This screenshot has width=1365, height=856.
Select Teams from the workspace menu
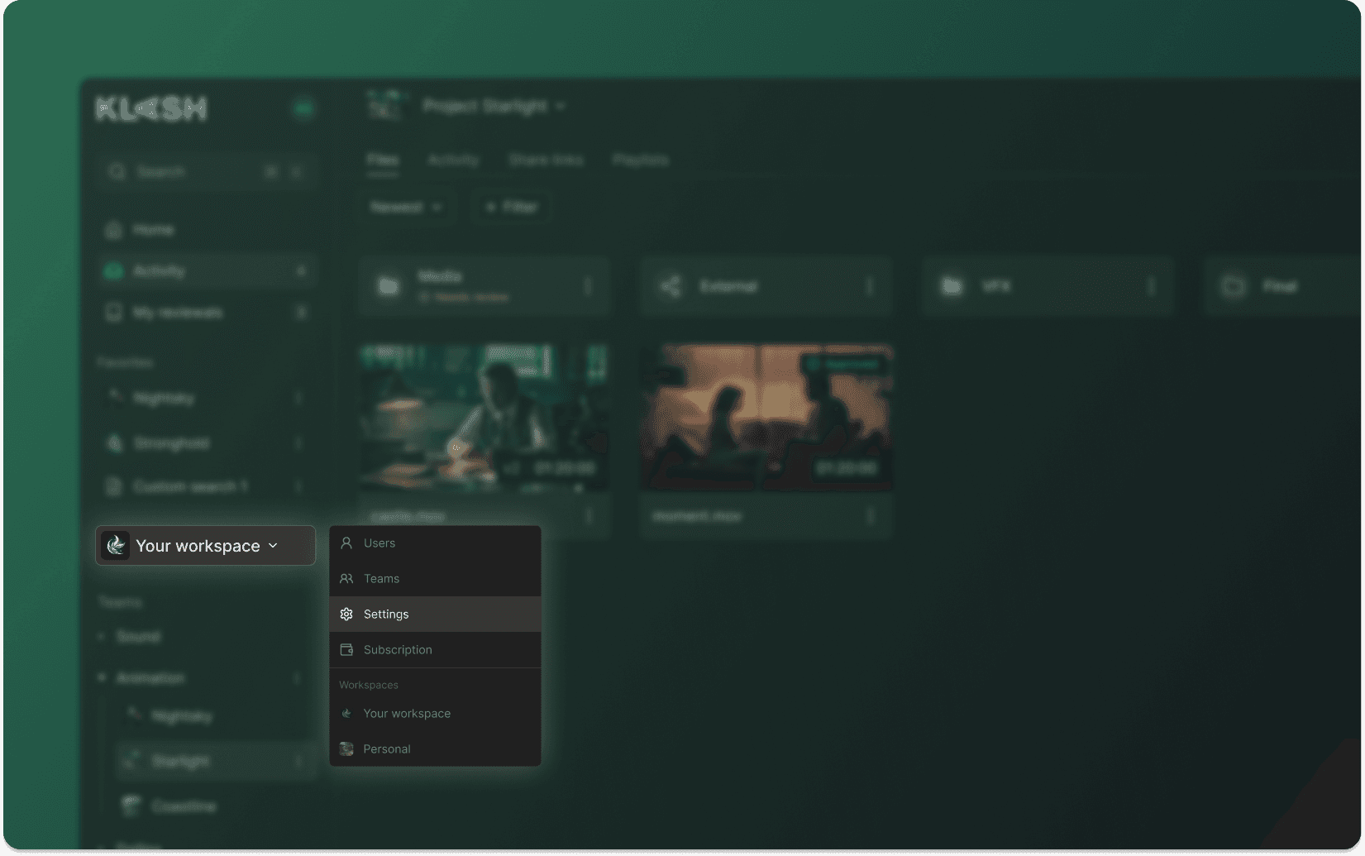[435, 579]
